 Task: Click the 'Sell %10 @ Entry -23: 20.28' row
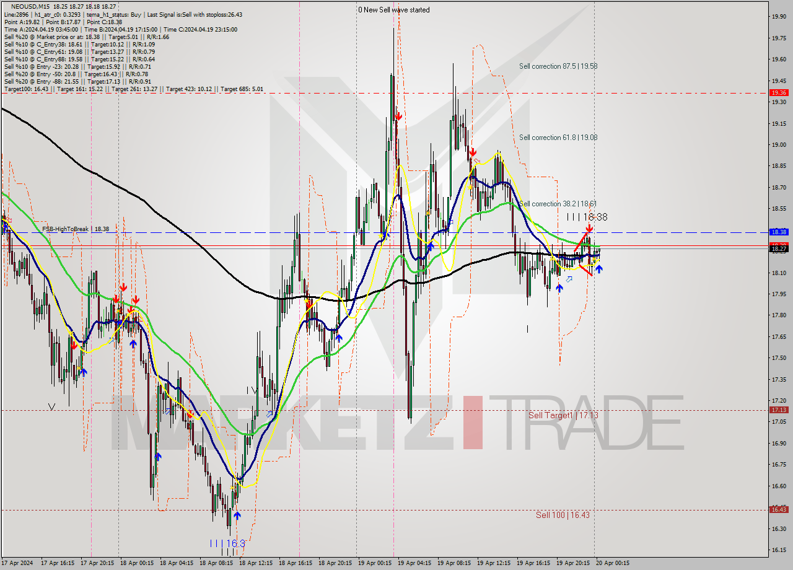(x=77, y=66)
